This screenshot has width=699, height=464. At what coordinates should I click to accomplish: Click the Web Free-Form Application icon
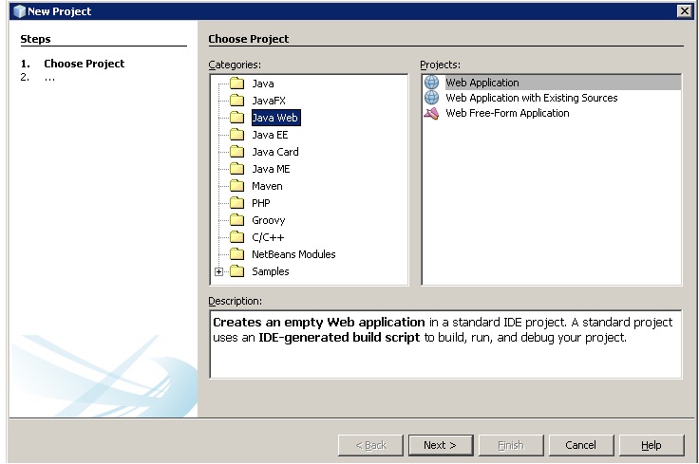coord(431,113)
